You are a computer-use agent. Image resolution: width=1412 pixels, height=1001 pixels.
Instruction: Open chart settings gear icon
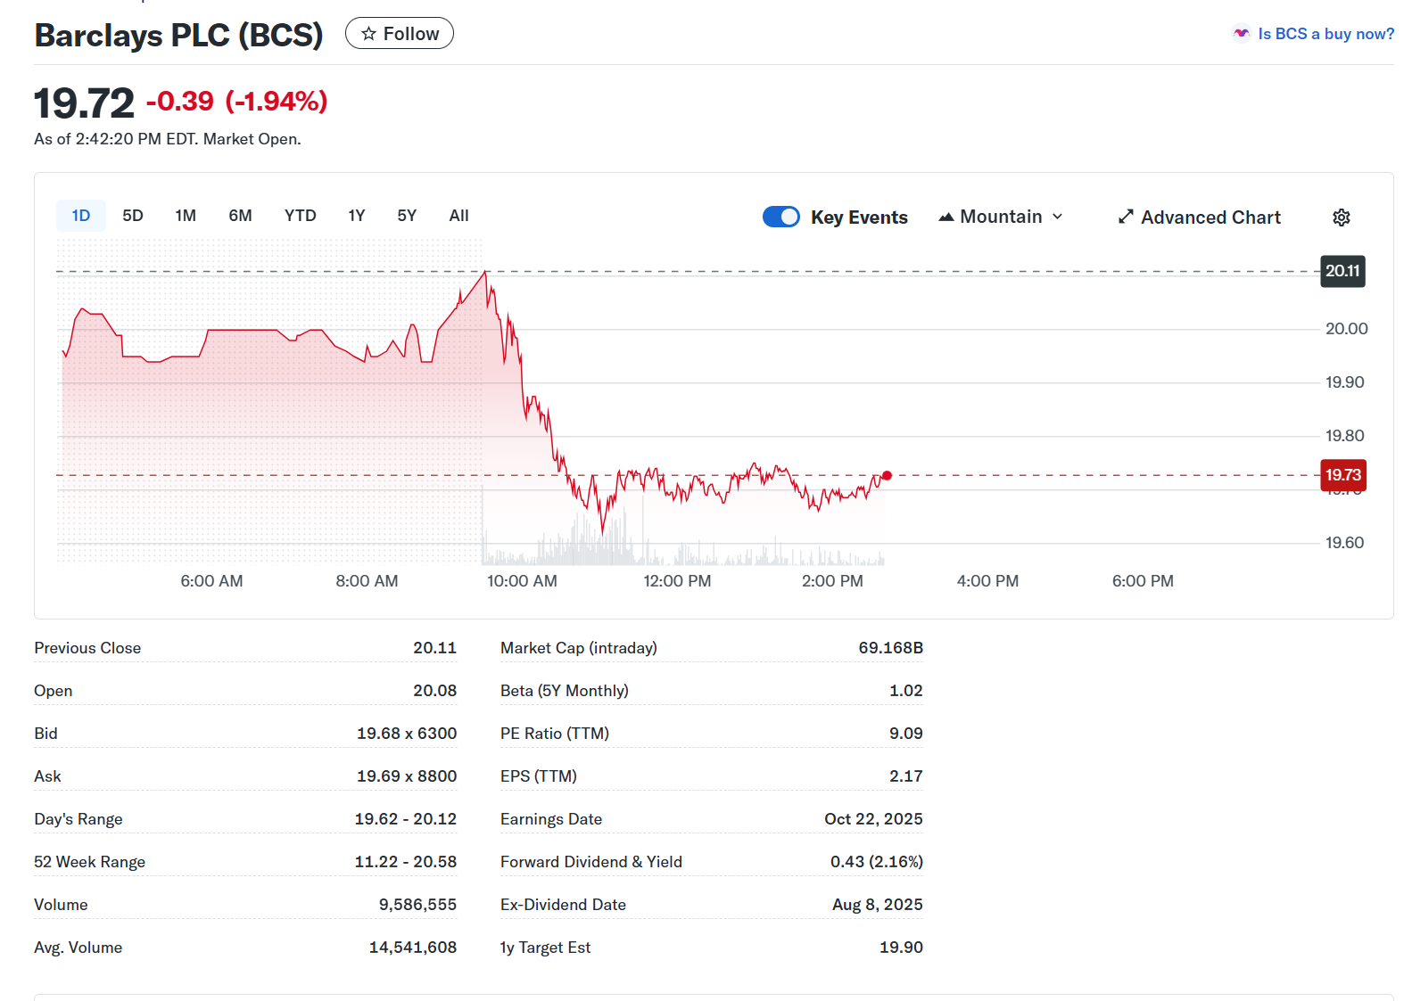[1341, 217]
